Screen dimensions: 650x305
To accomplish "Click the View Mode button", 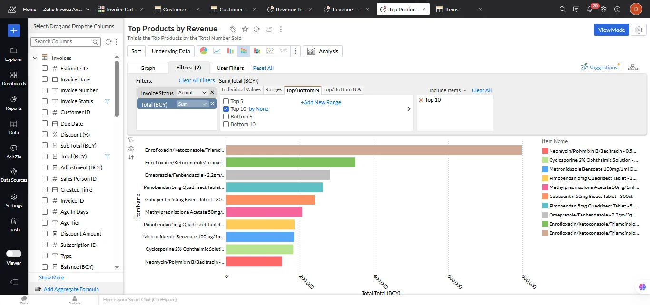I will (611, 30).
